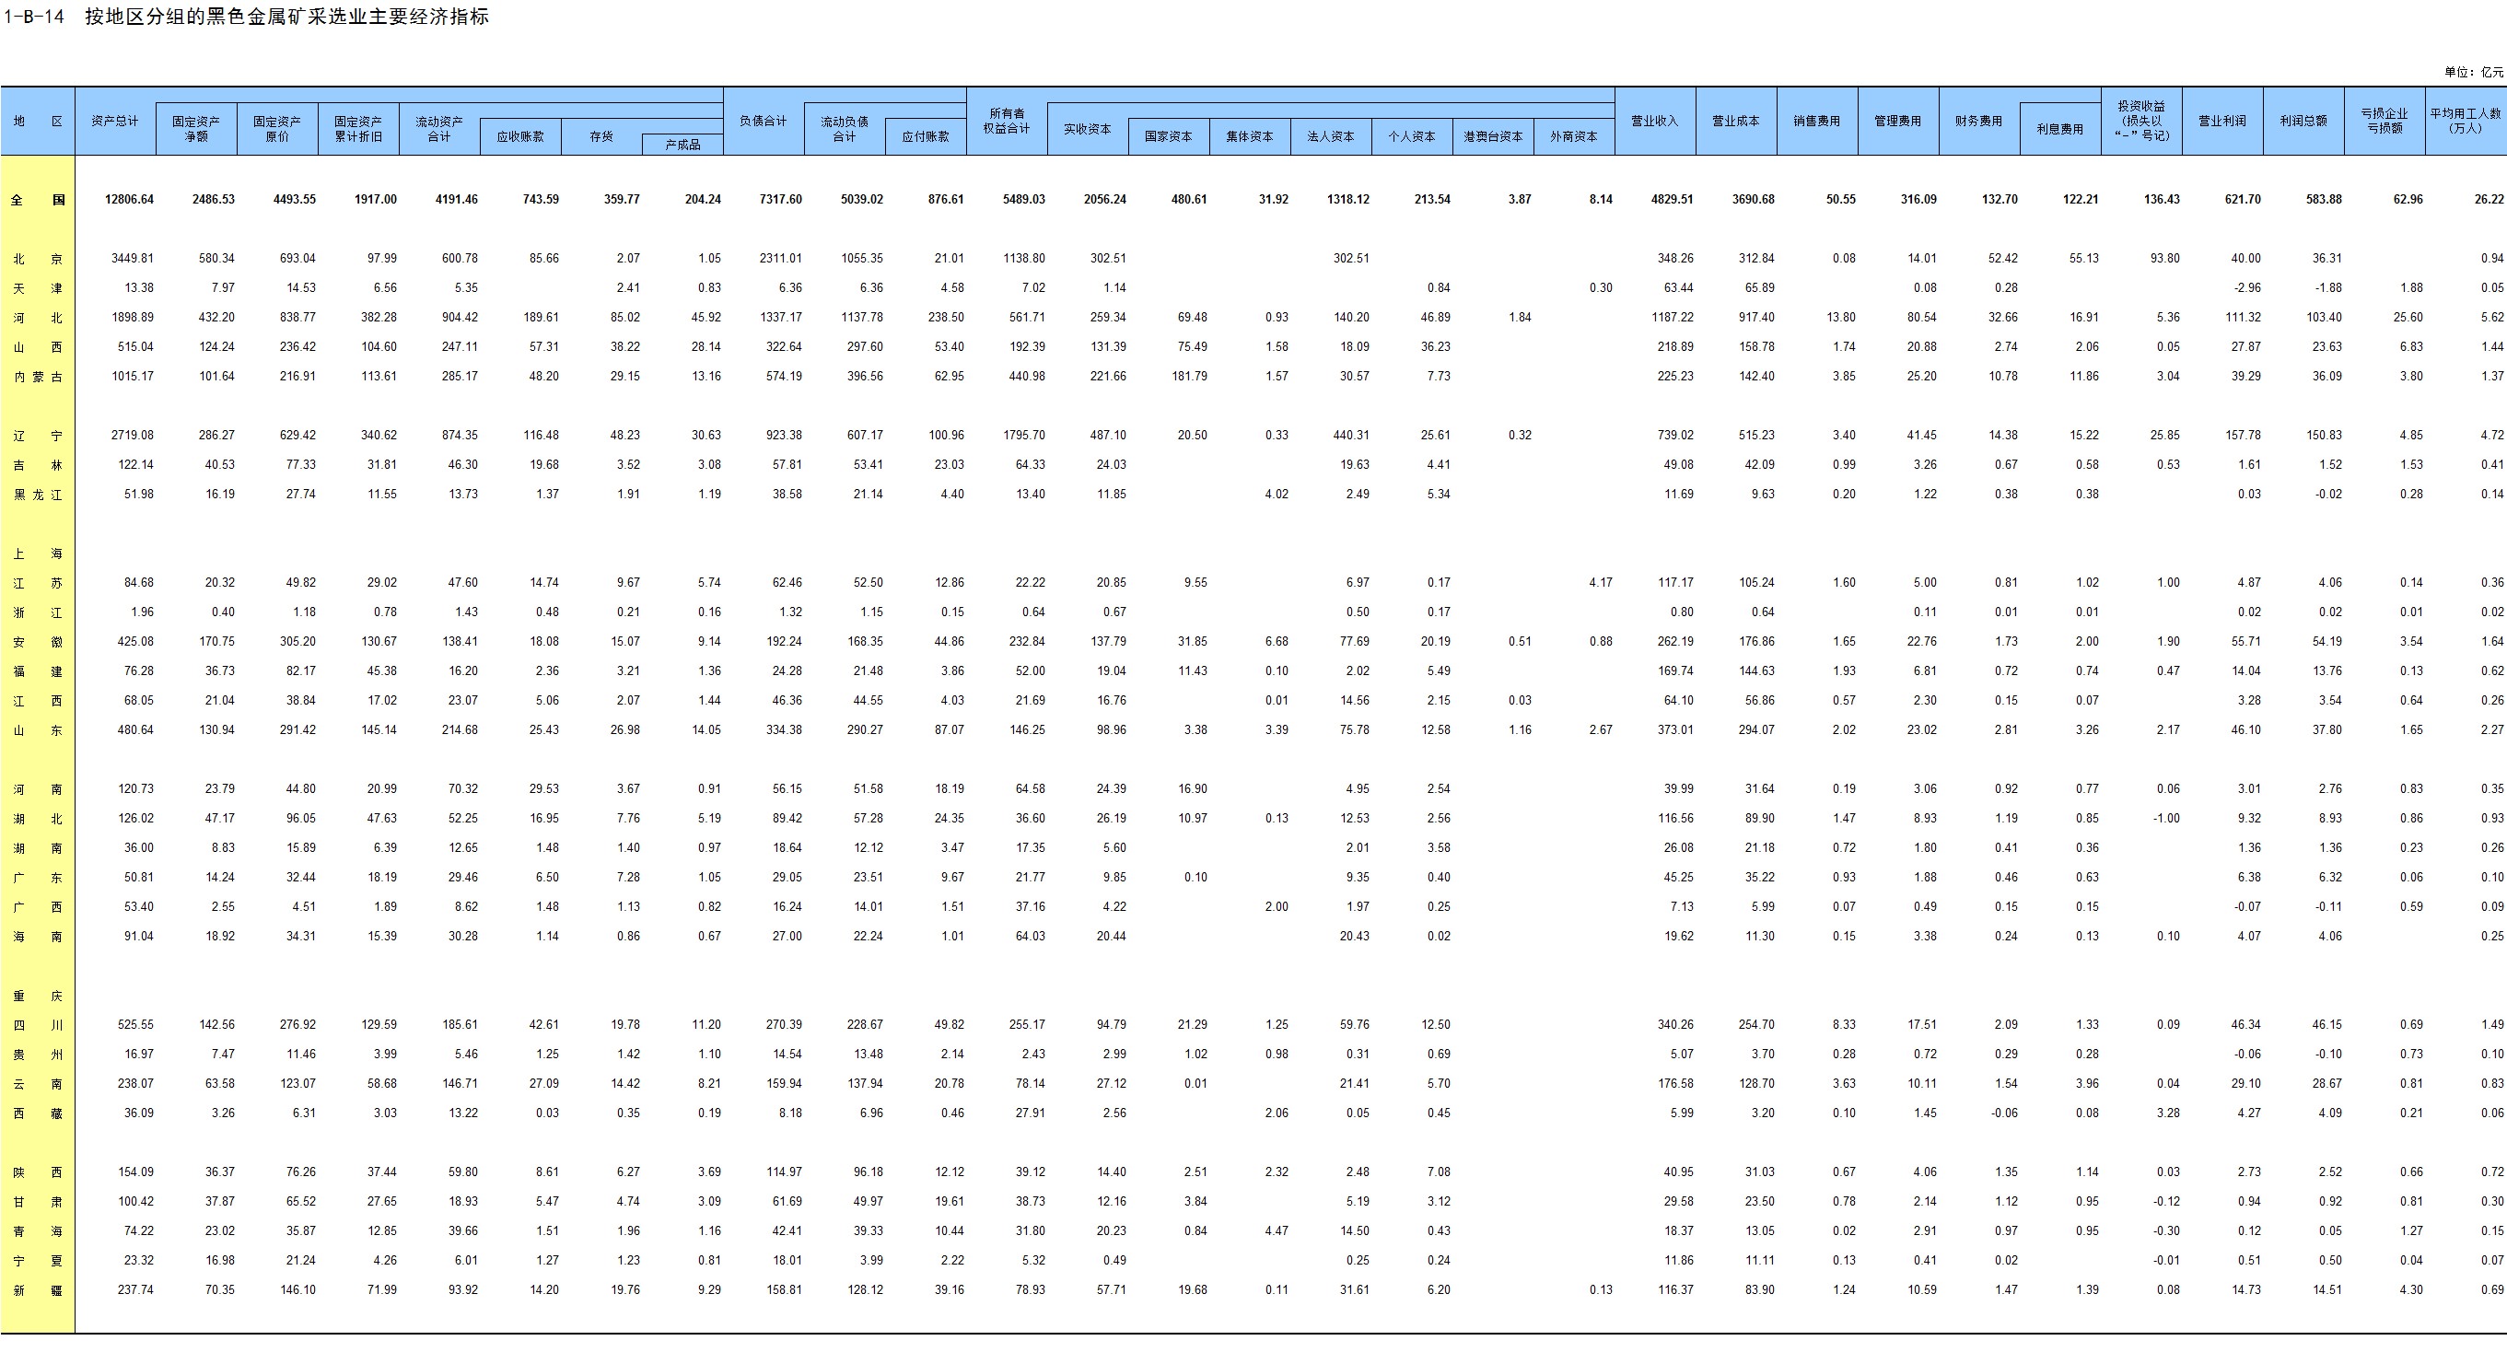
Task: Click the 国家资本 column header
Action: [1168, 137]
